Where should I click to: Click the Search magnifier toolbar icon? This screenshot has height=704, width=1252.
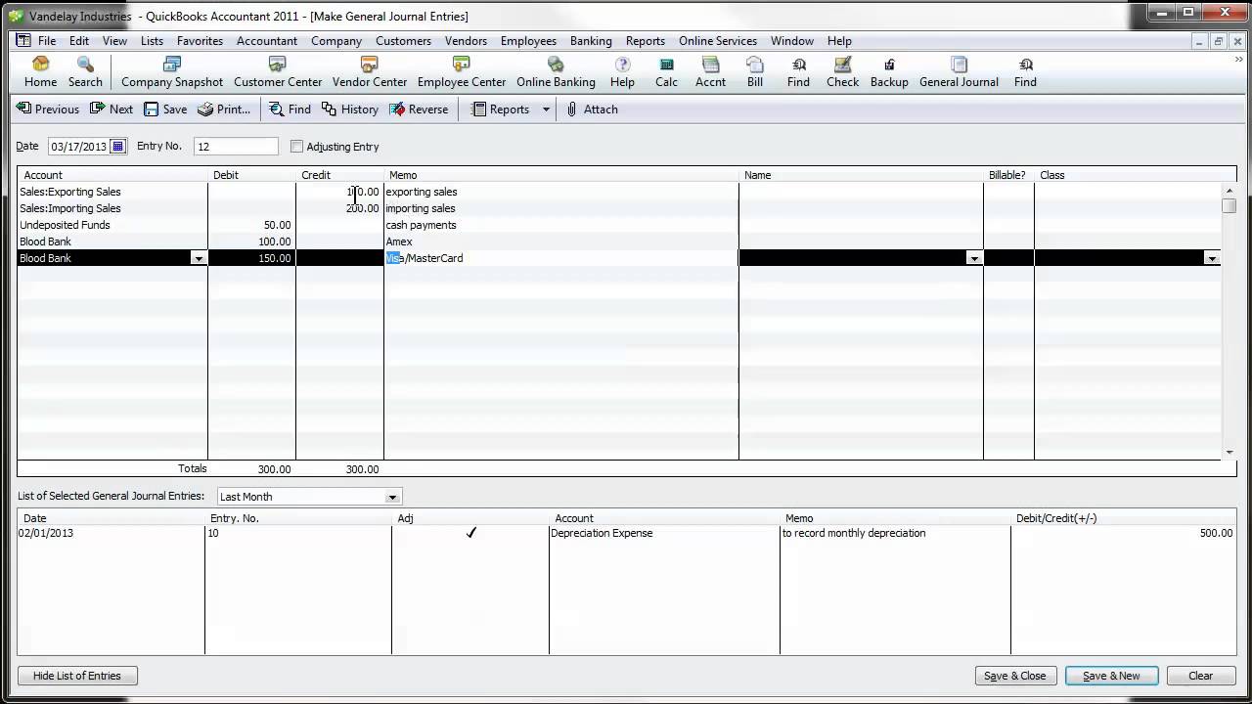click(85, 72)
